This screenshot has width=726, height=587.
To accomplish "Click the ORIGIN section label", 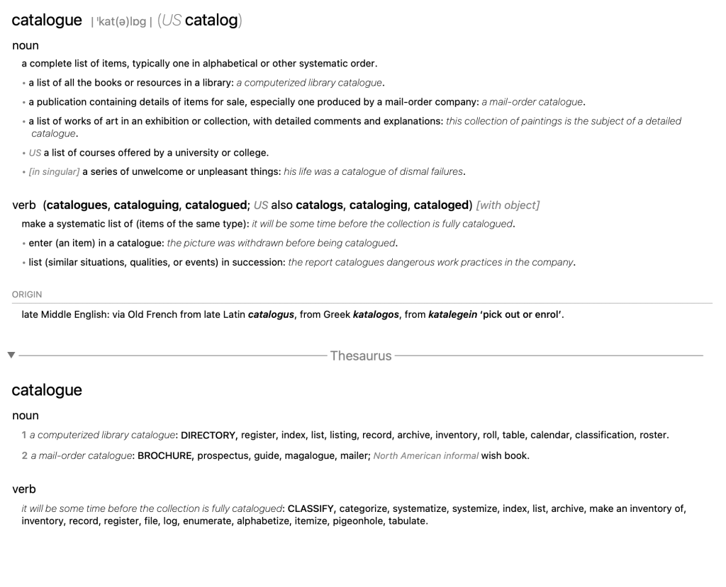I will click(x=27, y=295).
